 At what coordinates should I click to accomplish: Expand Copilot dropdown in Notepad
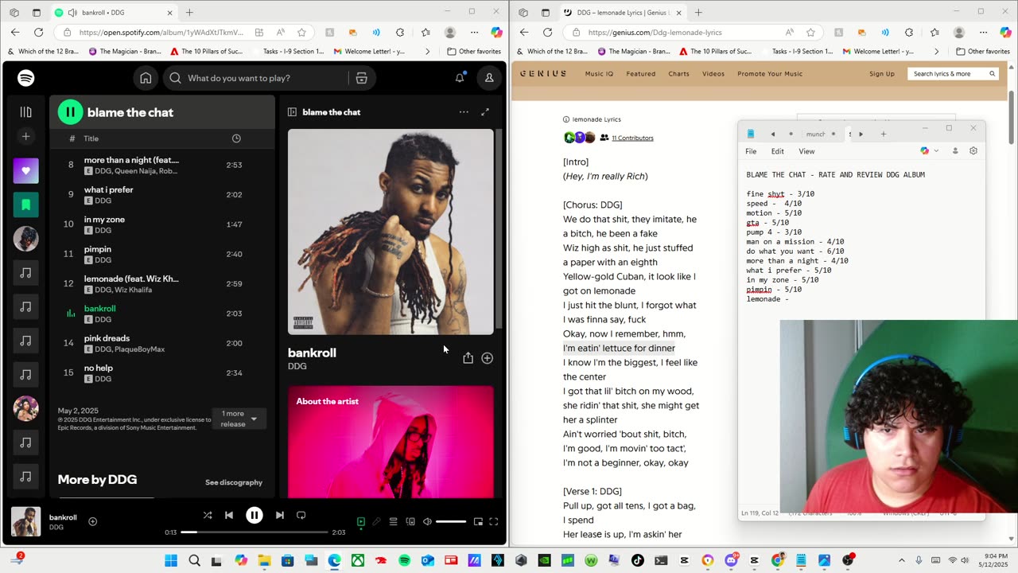tap(936, 151)
